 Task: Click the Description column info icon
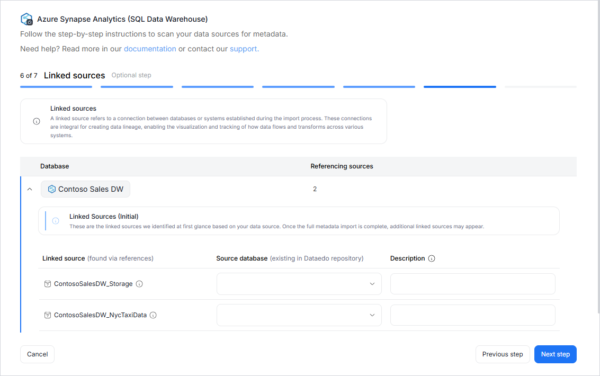click(432, 258)
